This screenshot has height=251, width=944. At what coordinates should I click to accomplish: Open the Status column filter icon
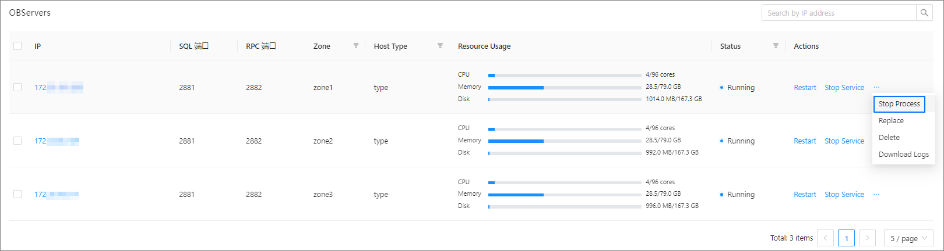click(x=776, y=46)
